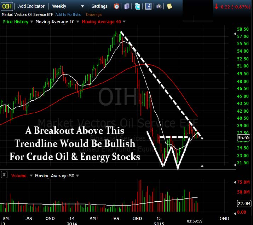This screenshot has height=225, width=253.
Task: Open chart Settings
Action: pos(99,6)
